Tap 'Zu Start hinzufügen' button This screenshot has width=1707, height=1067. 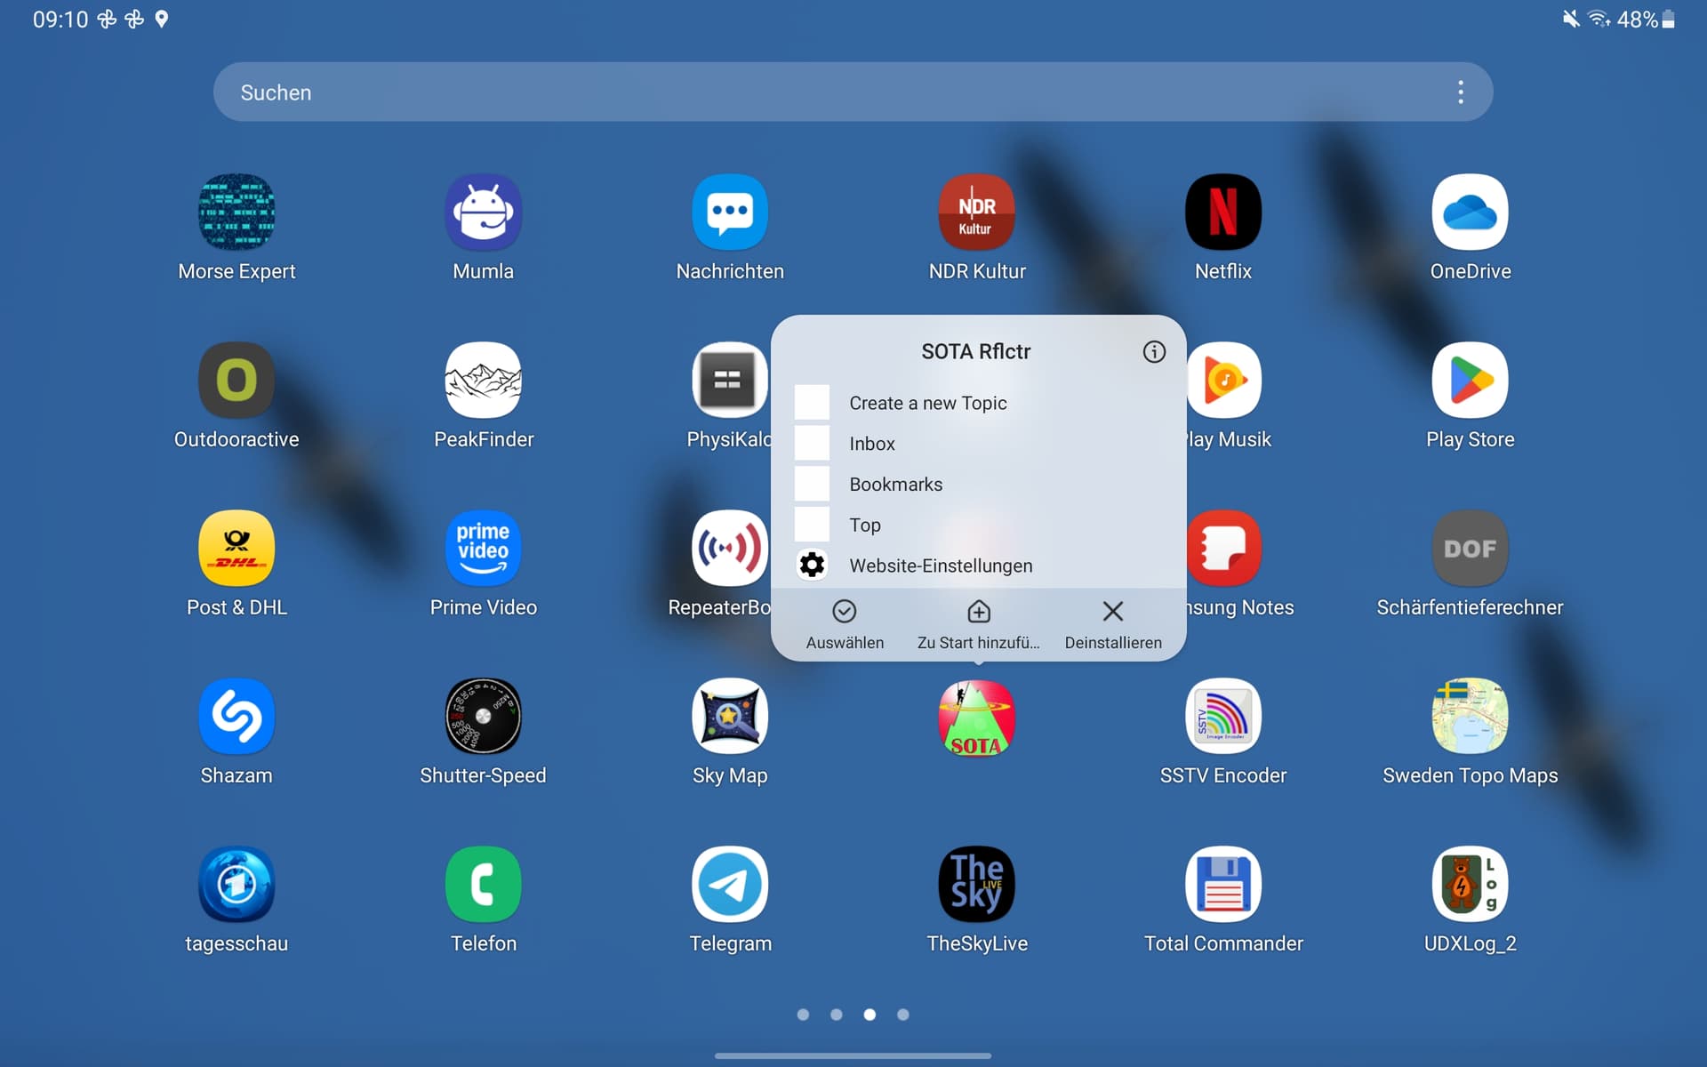point(978,623)
